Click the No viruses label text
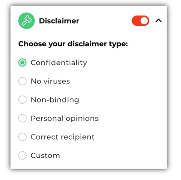Screen dimensions: 181x180 point(50,81)
